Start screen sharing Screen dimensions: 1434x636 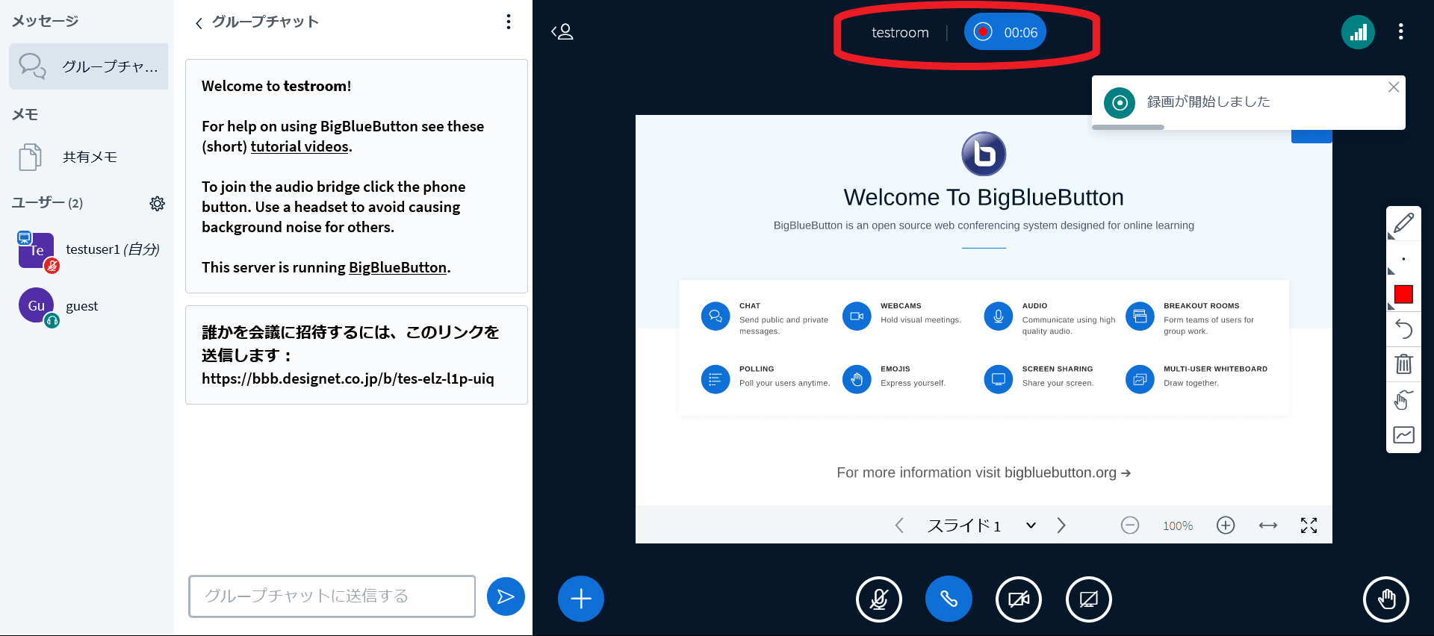(x=1089, y=599)
